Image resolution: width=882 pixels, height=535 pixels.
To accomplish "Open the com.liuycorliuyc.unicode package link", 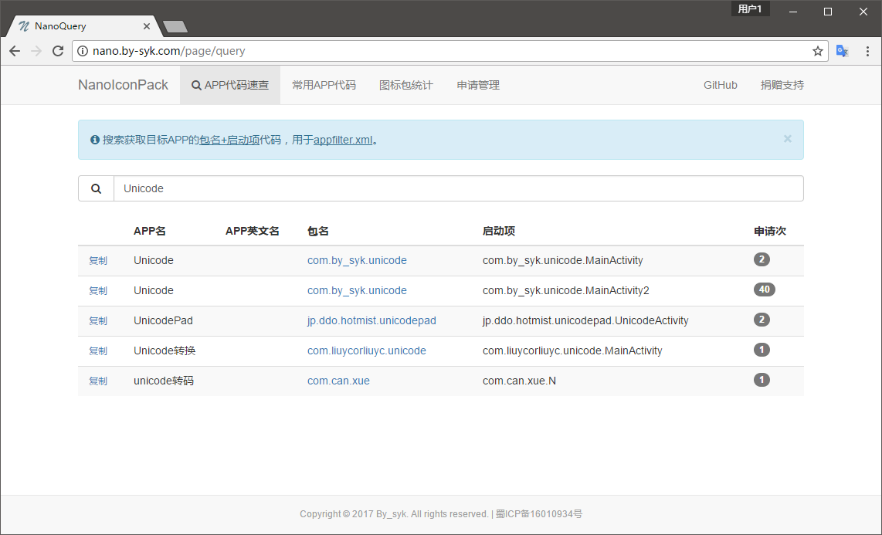I will coord(366,350).
